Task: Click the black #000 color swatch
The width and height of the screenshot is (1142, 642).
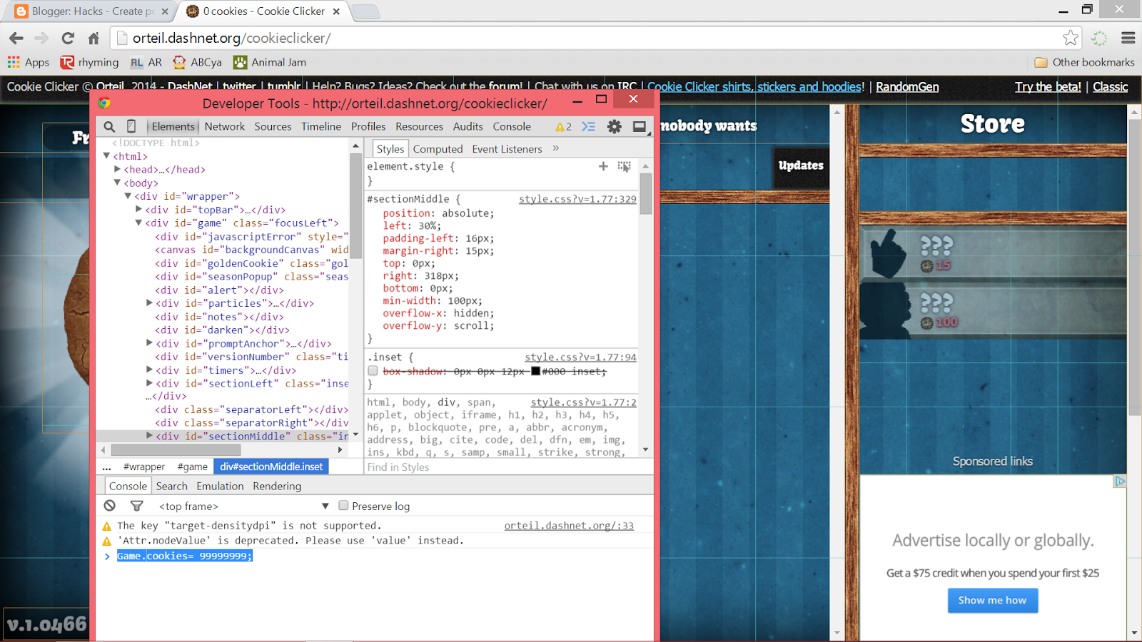Action: pyautogui.click(x=535, y=371)
